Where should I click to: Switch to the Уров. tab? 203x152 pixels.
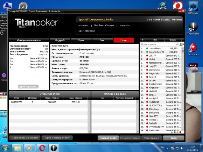pos(81,40)
